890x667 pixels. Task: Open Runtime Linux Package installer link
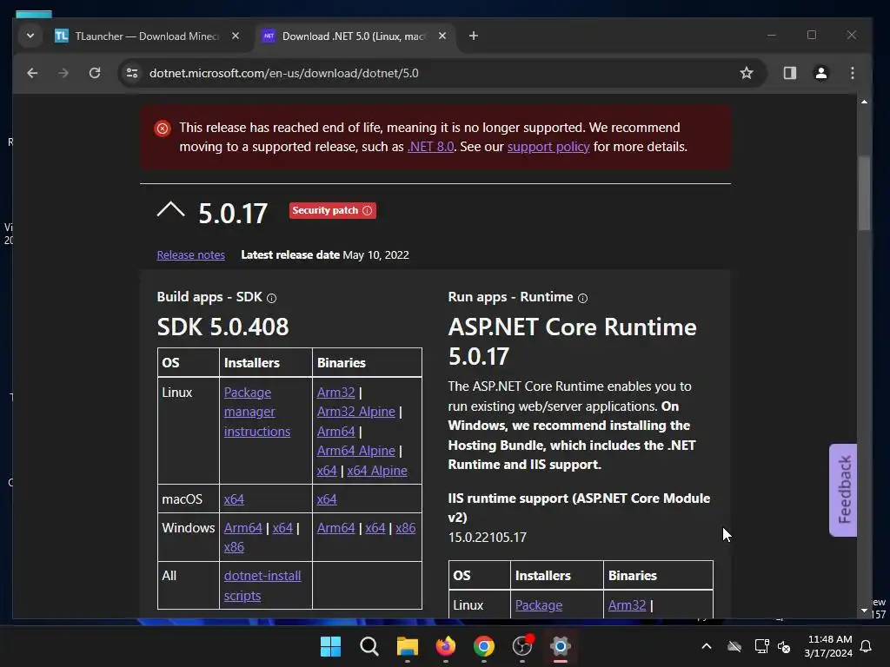click(538, 605)
